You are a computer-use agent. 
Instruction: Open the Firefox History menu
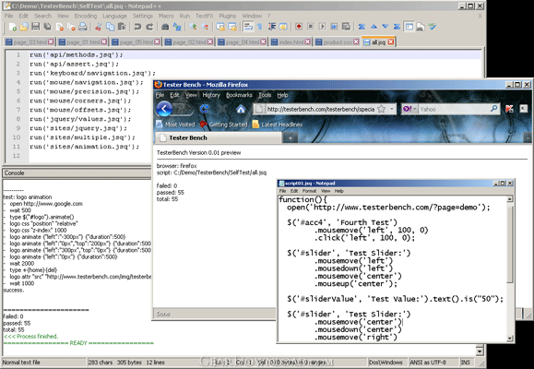pyautogui.click(x=211, y=95)
